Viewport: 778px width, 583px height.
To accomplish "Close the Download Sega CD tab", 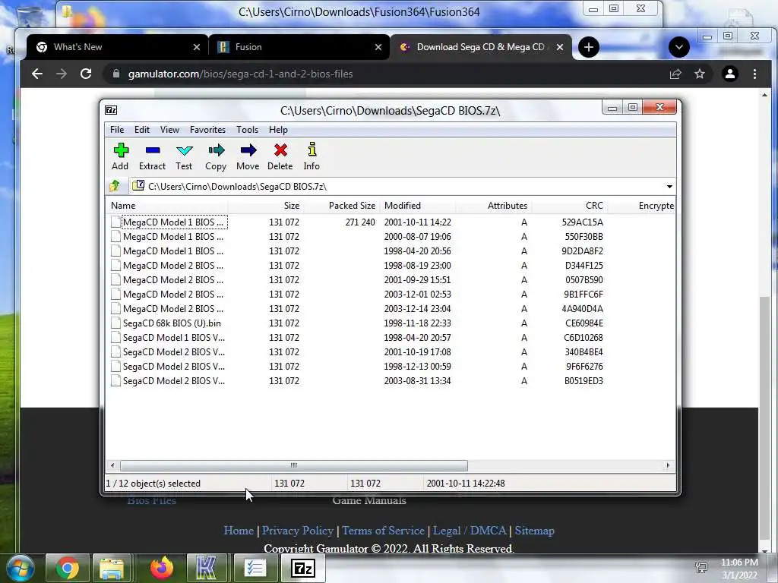I will coord(560,47).
